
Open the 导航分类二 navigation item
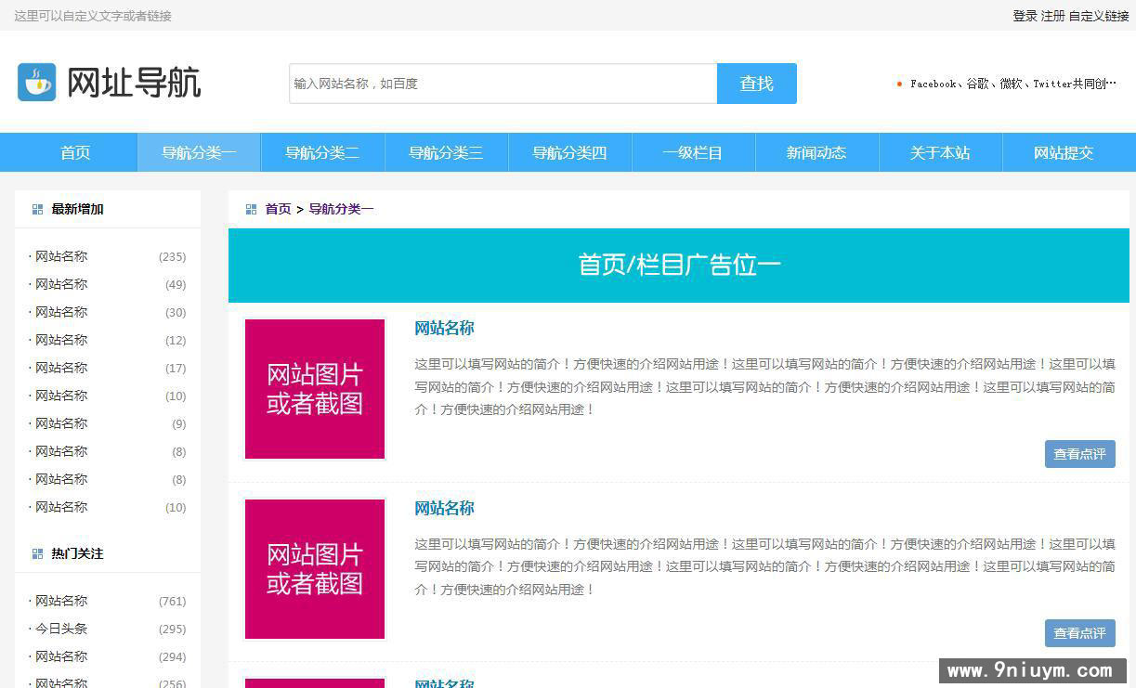click(x=321, y=152)
